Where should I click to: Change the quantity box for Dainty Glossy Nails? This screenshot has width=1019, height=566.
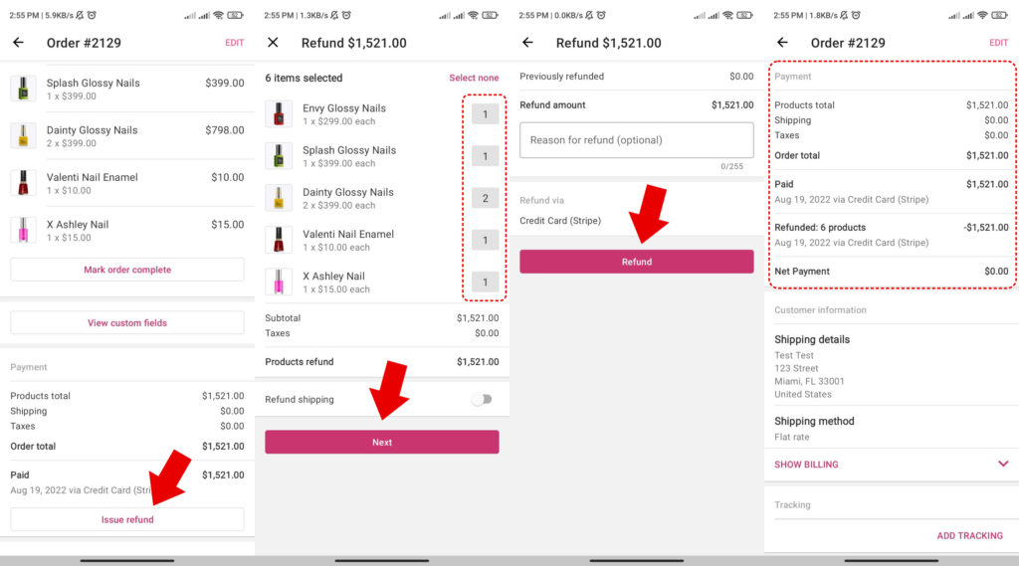[x=485, y=198]
